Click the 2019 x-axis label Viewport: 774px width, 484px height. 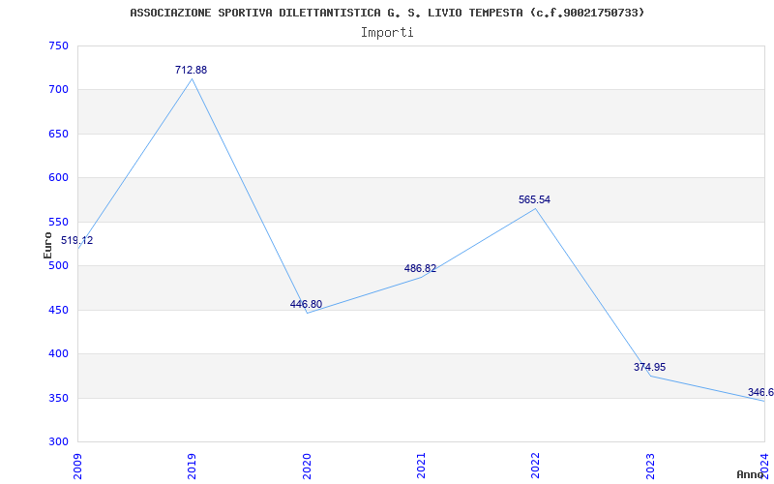tap(192, 466)
